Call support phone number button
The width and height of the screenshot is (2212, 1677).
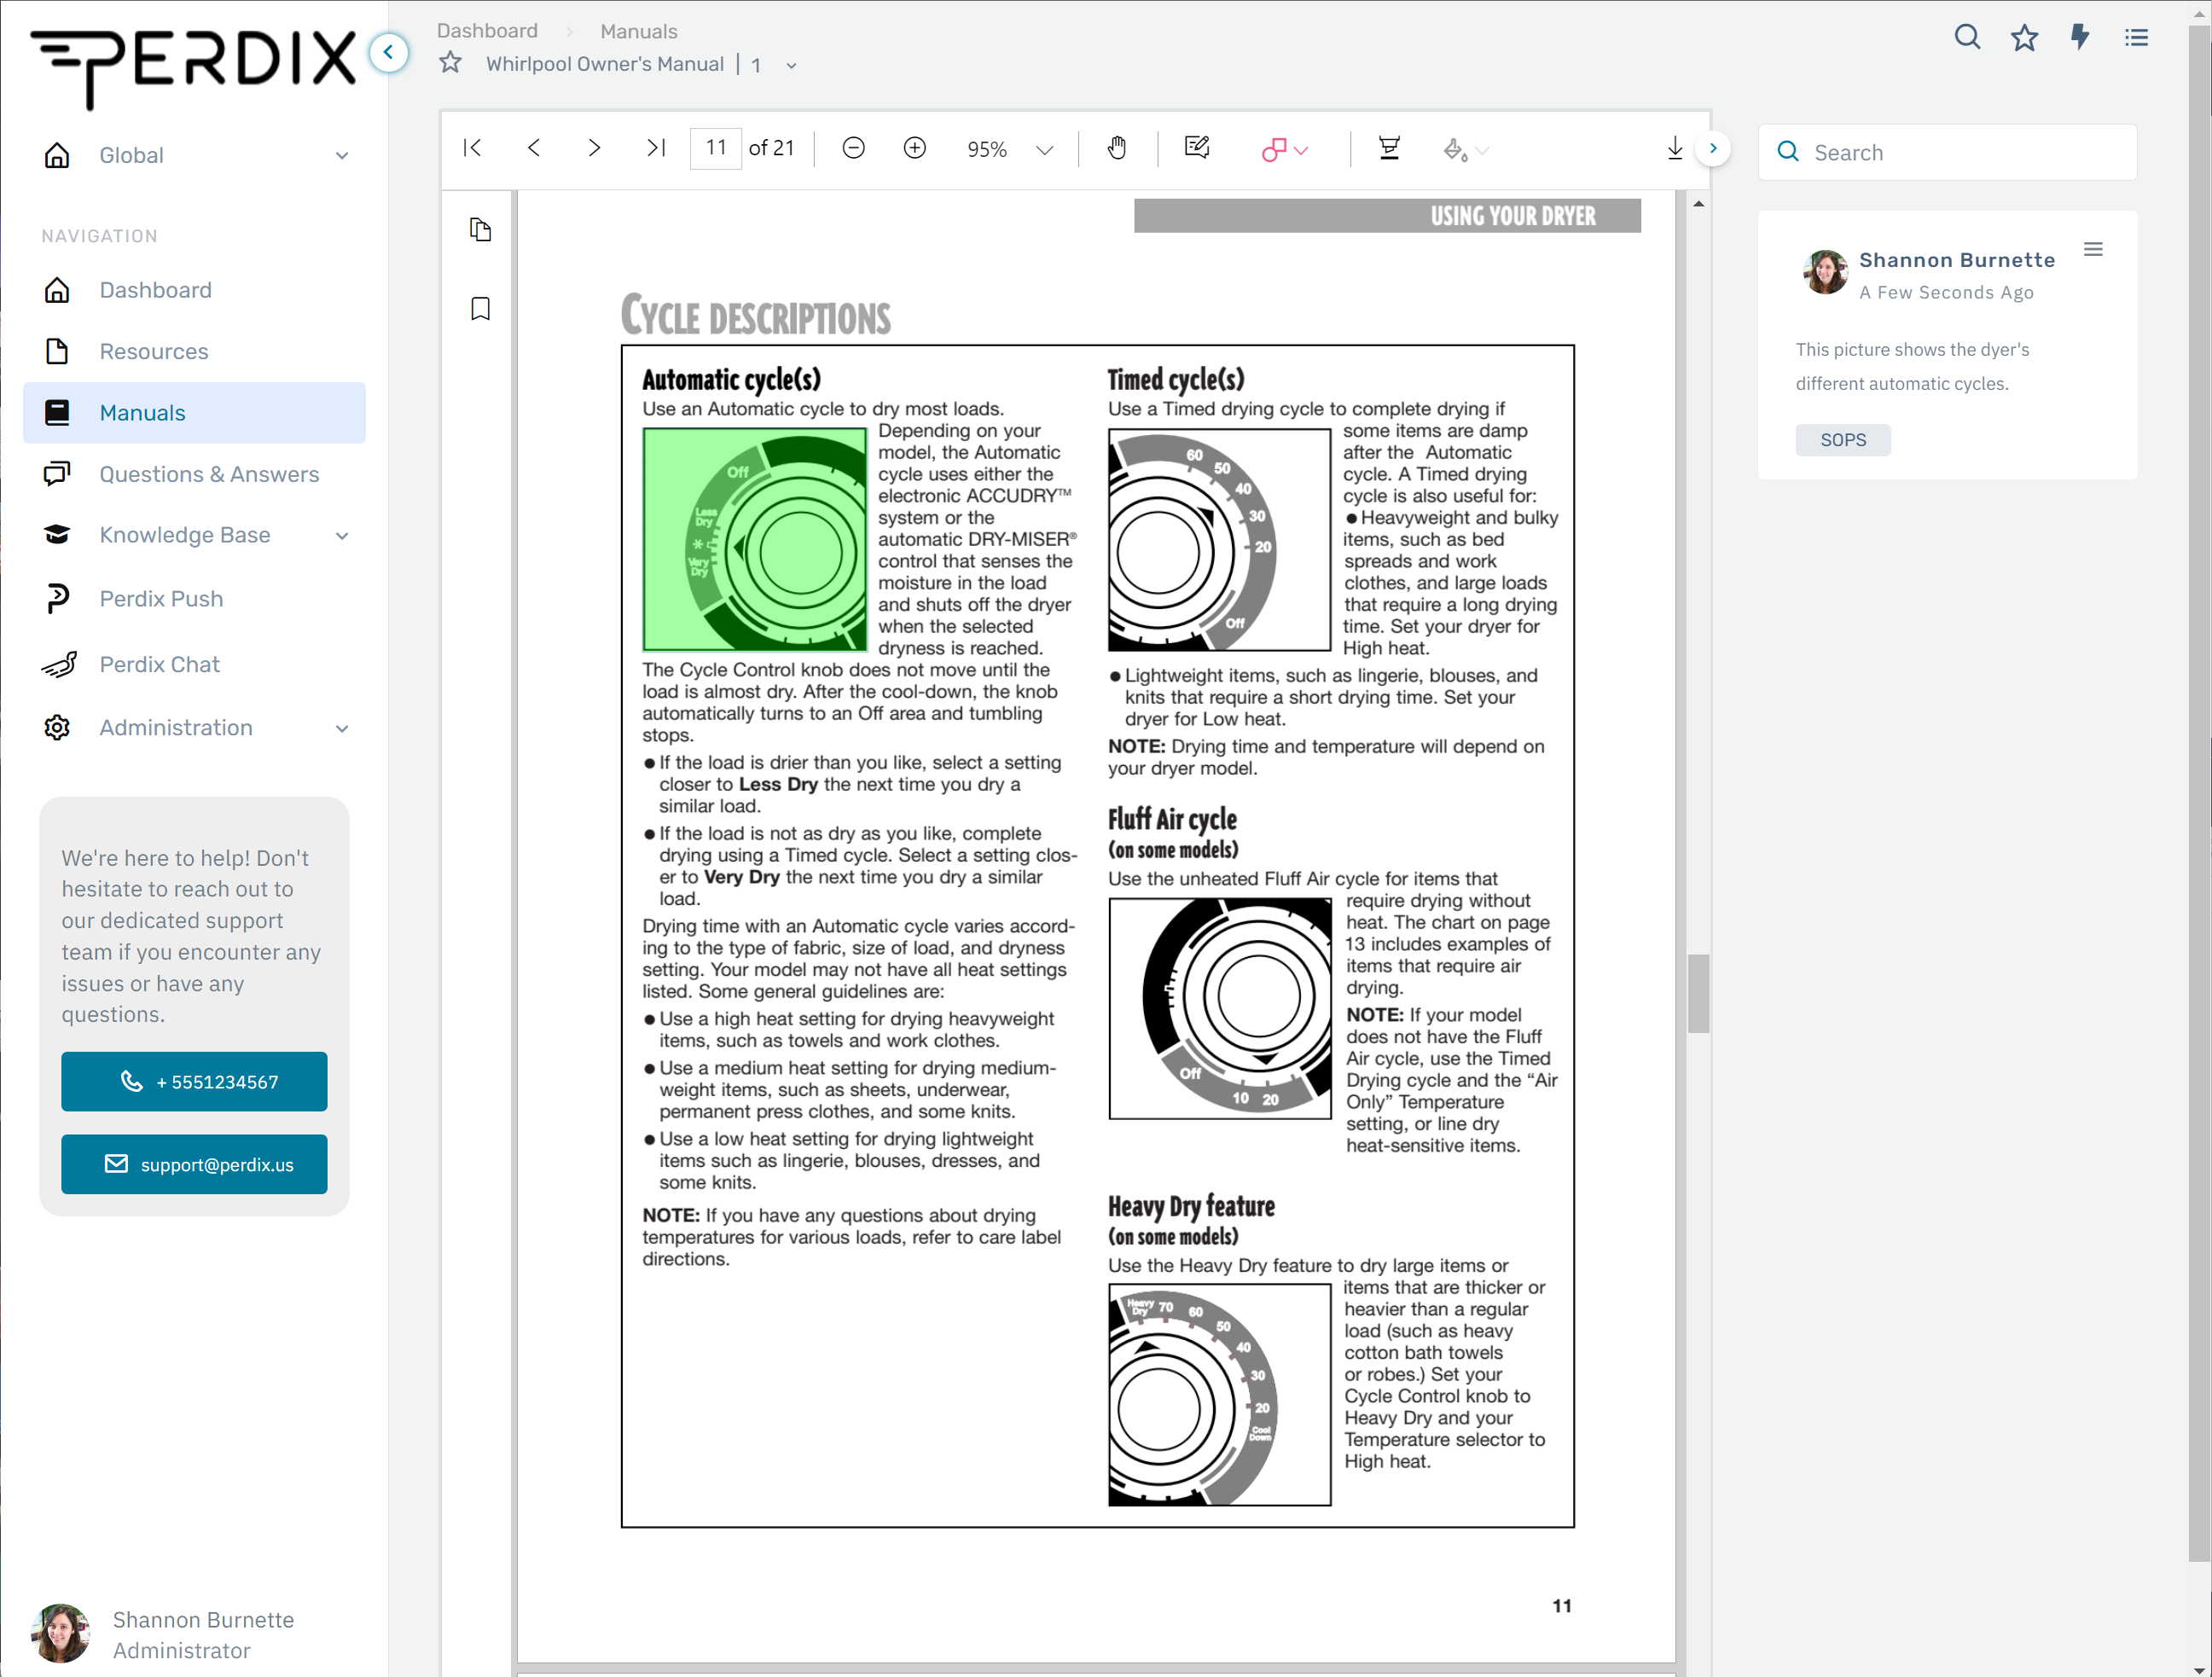194,1081
